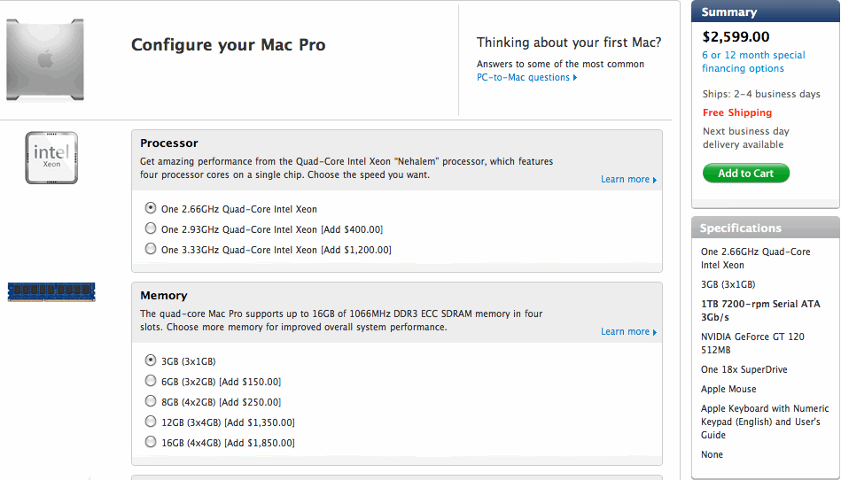Click the Processor section title
The image size is (841, 480).
(x=169, y=143)
